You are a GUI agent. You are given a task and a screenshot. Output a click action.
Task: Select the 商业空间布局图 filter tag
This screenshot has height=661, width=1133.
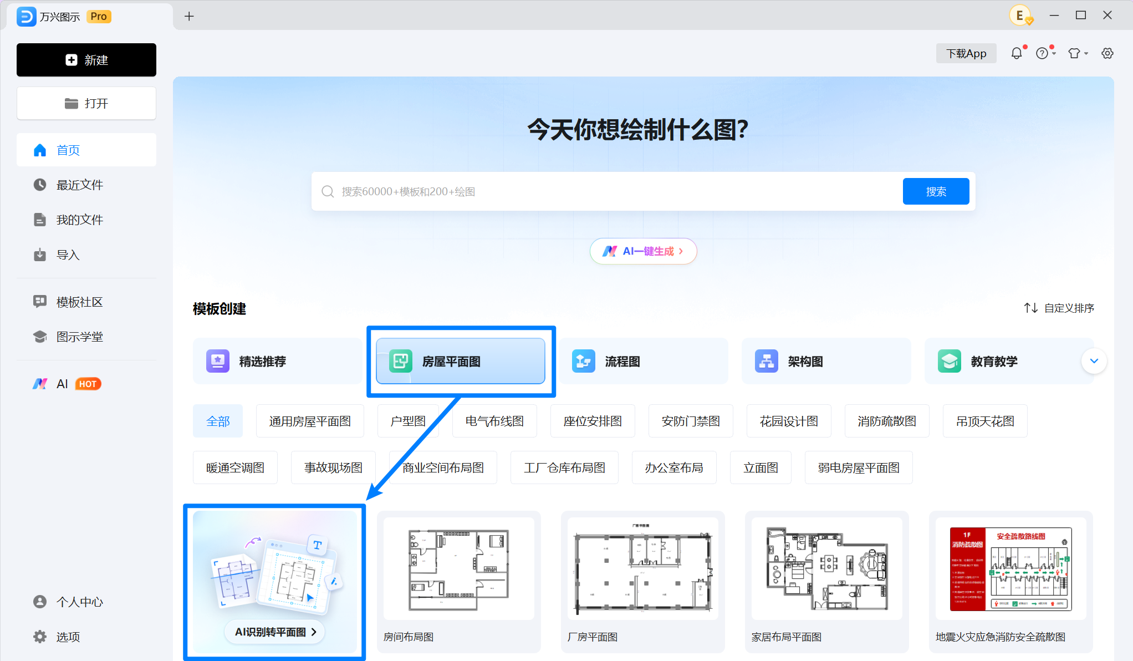coord(443,467)
